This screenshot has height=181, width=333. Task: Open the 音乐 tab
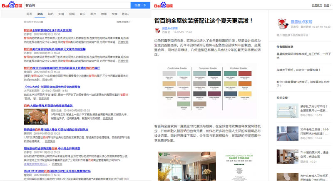82,14
